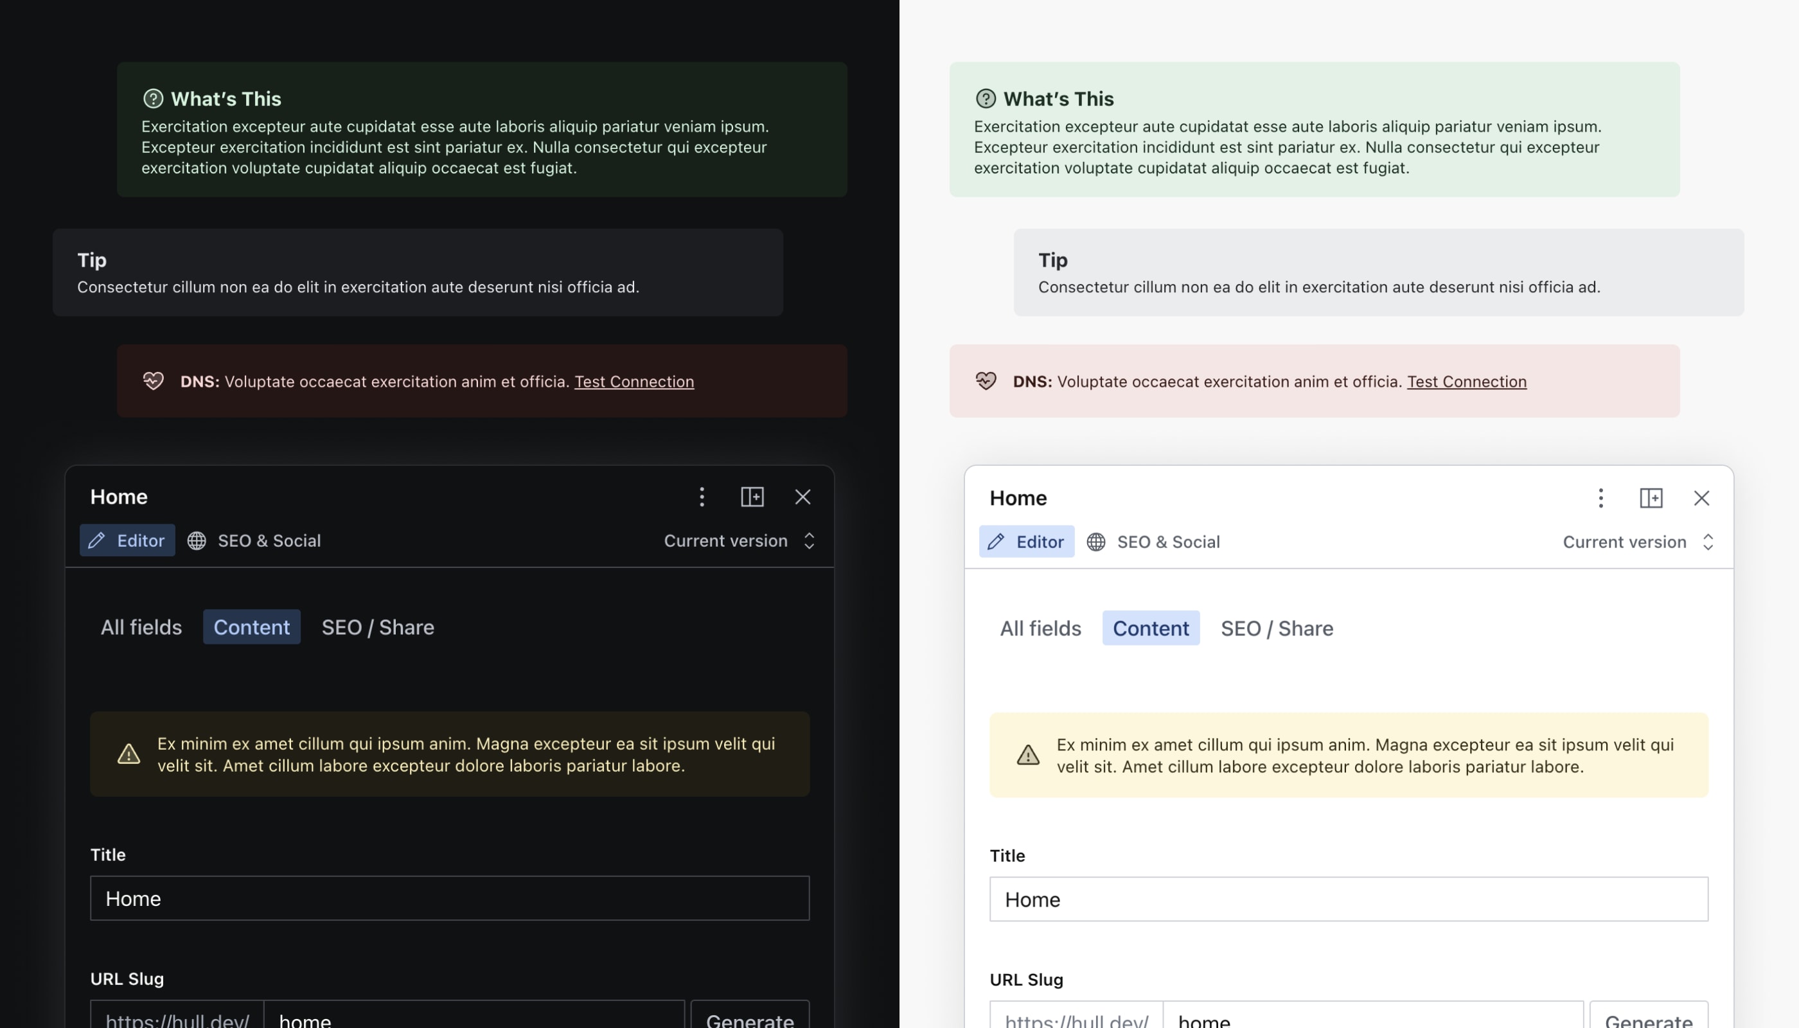
Task: Click the Tip heading in dark card
Action: coord(92,260)
